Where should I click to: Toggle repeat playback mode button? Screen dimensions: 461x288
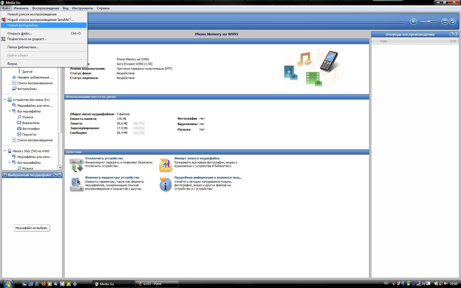coord(452,21)
